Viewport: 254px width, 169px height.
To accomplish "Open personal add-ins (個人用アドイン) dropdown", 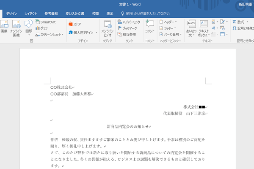I will [x=83, y=32].
